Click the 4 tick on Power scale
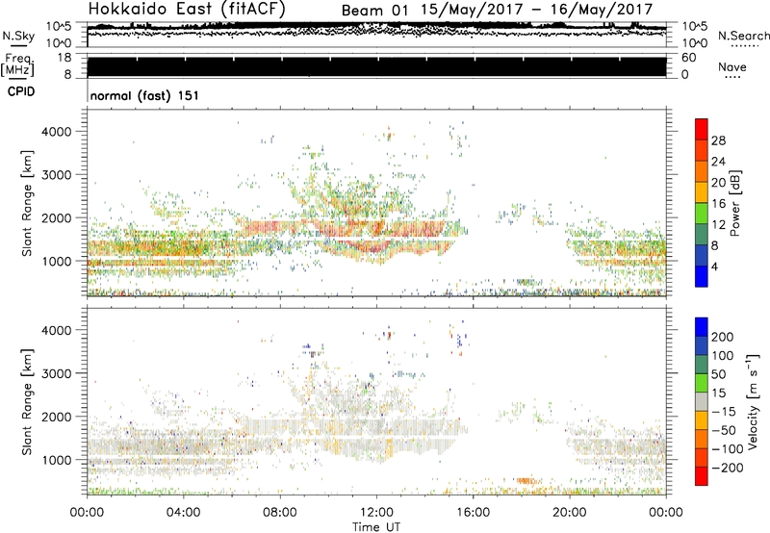770x533 pixels. pos(714,266)
